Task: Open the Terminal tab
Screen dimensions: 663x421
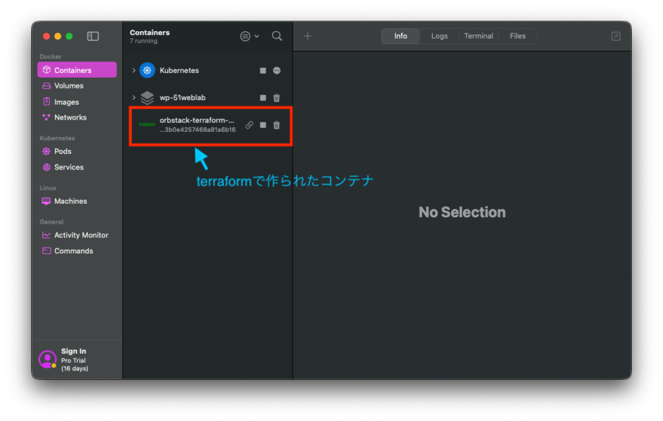Action: pyautogui.click(x=478, y=36)
